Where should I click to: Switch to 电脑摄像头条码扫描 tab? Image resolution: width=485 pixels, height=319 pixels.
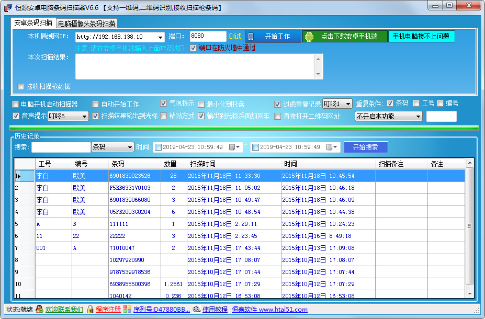87,24
